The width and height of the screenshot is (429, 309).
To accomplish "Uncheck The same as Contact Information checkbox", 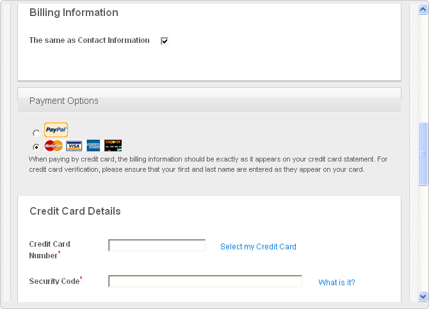I will point(165,41).
